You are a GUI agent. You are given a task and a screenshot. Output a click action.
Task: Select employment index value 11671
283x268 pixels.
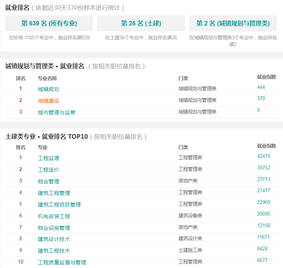[x=264, y=237]
